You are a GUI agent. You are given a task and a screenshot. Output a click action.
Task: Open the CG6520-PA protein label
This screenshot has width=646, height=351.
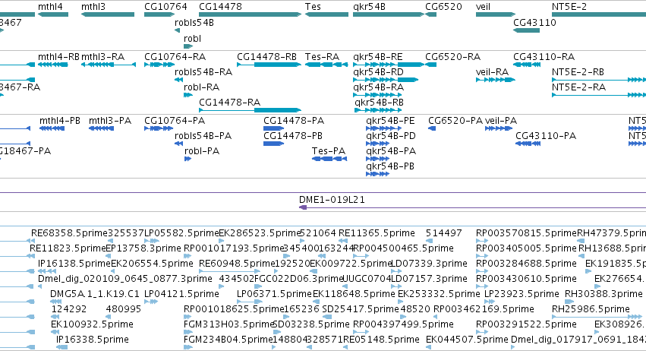point(455,121)
